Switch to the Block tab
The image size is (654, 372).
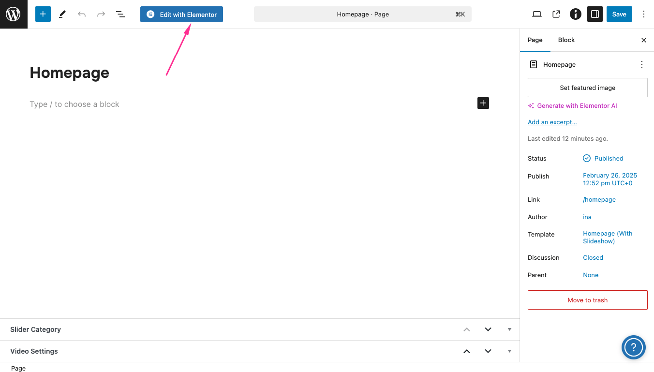566,40
